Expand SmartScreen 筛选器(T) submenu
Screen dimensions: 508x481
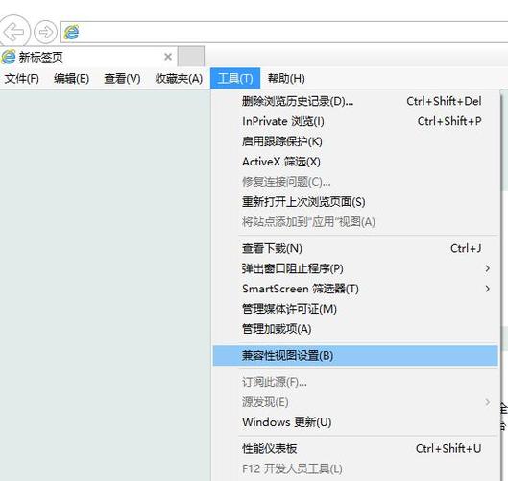(355, 289)
